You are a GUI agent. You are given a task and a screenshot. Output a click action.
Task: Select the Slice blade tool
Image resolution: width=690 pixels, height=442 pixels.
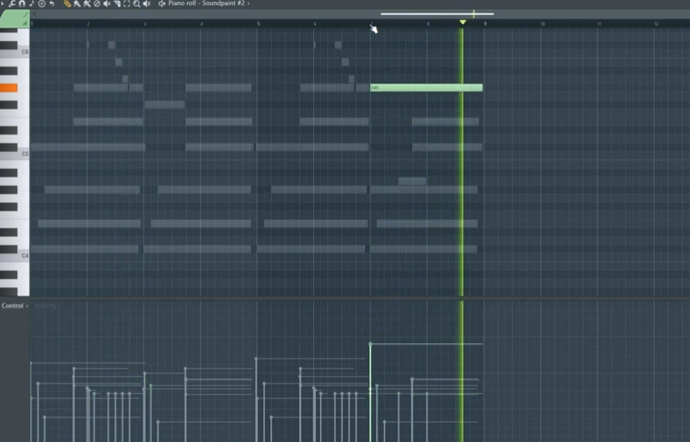point(117,4)
